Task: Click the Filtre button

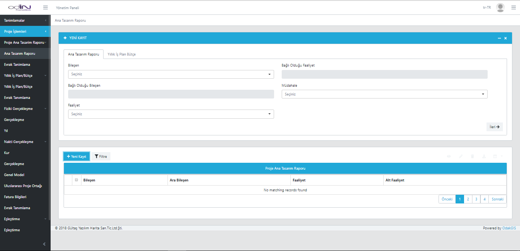Action: [101, 156]
